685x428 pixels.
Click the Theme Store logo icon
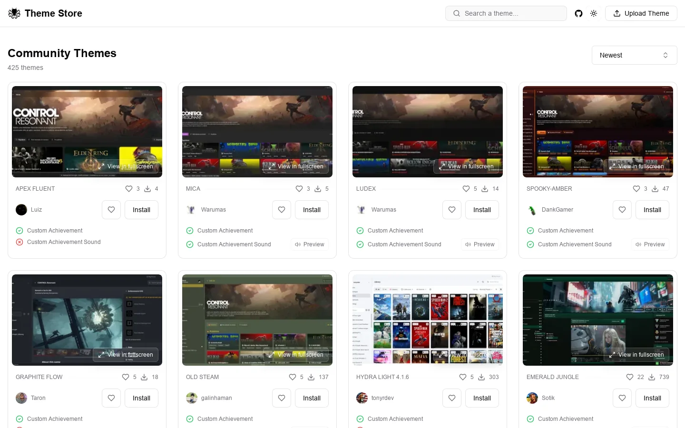(x=14, y=13)
